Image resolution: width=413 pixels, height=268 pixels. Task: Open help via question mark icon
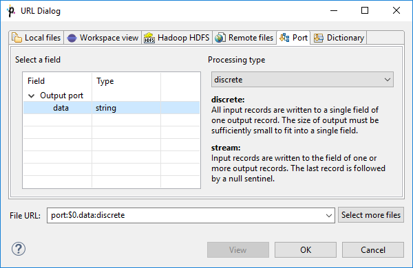point(19,249)
